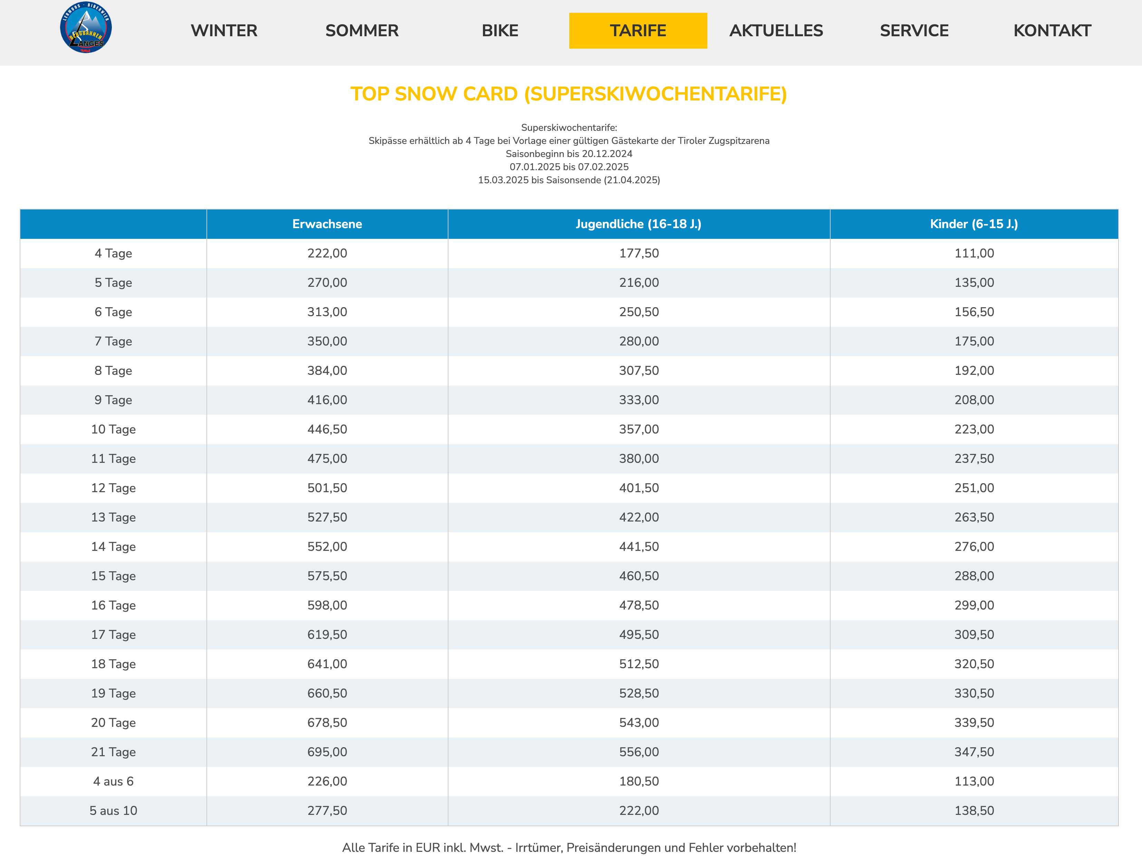Select youth price 543,00
The height and width of the screenshot is (867, 1142).
point(639,723)
